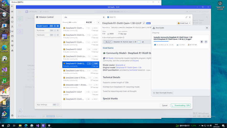Click the Downloading 32% button
This screenshot has width=227, height=128.
coord(181,106)
